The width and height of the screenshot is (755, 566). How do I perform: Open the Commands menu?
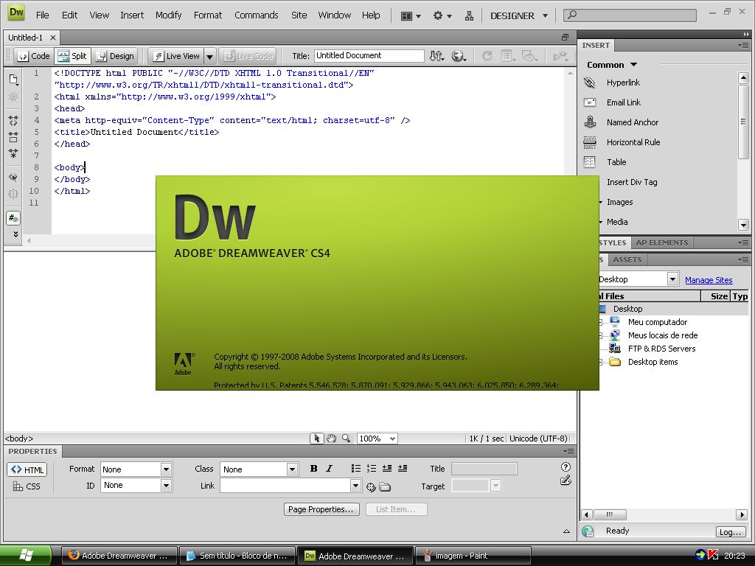click(x=256, y=15)
